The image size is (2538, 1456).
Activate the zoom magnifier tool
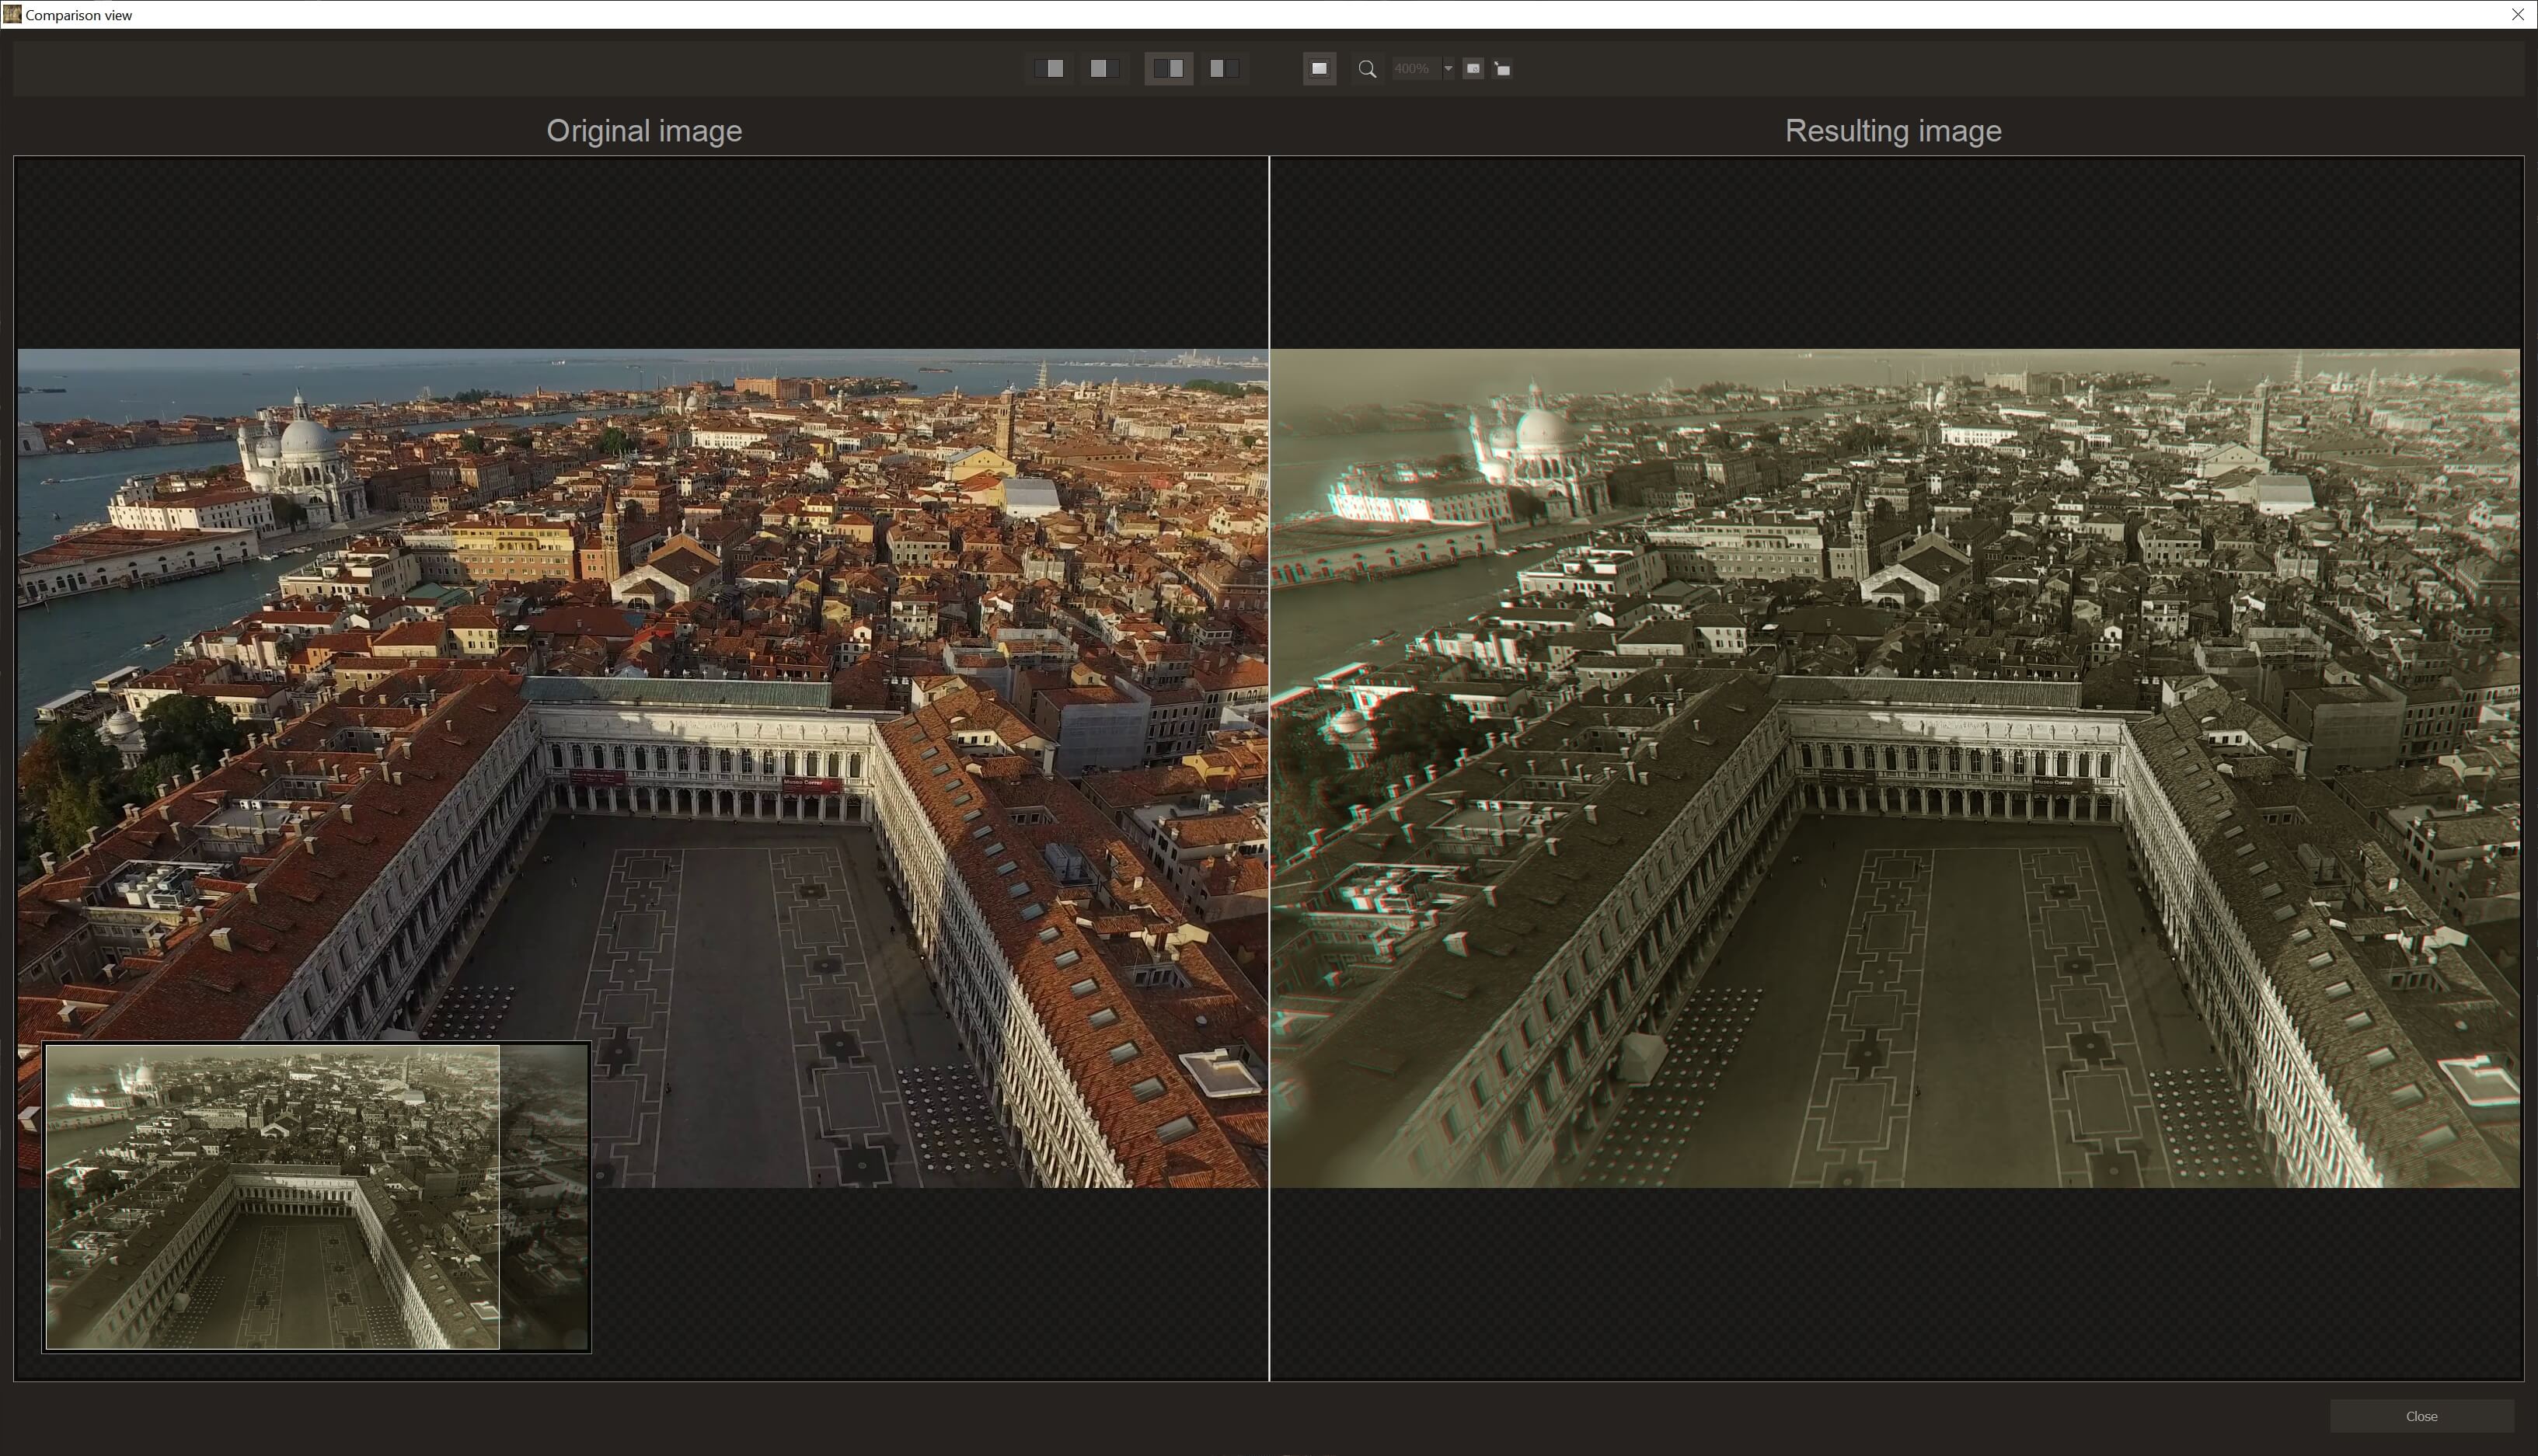(1367, 68)
